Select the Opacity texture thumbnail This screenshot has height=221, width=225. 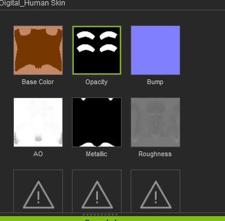click(x=97, y=50)
